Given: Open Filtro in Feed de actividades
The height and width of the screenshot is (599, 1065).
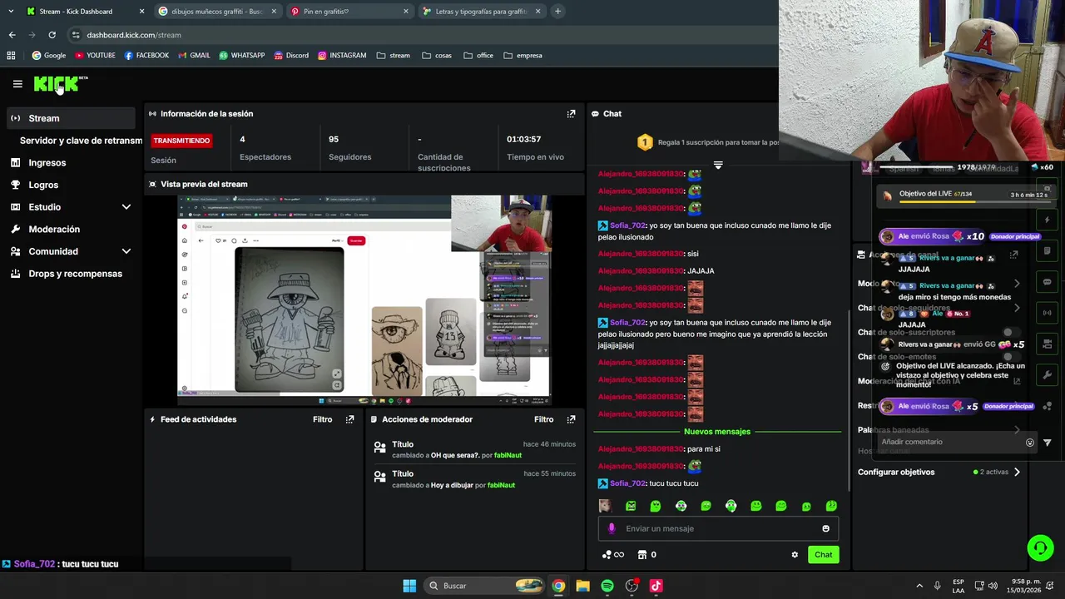Looking at the screenshot, I should [322, 419].
